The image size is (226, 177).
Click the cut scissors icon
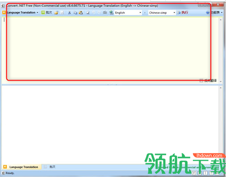point(69,13)
